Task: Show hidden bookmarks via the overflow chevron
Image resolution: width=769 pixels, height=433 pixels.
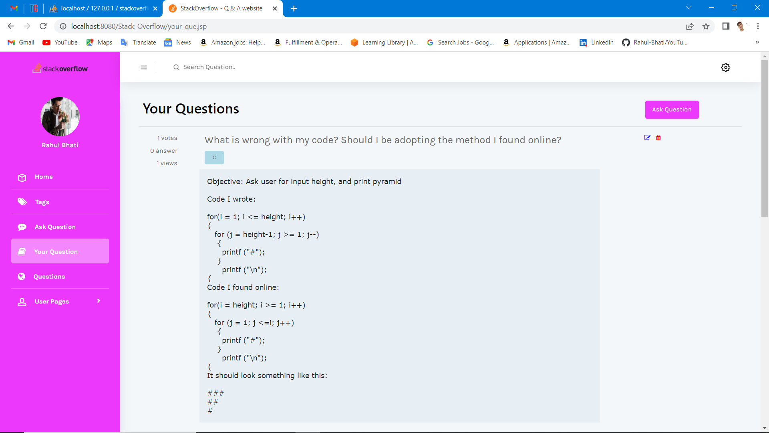Action: (x=757, y=42)
